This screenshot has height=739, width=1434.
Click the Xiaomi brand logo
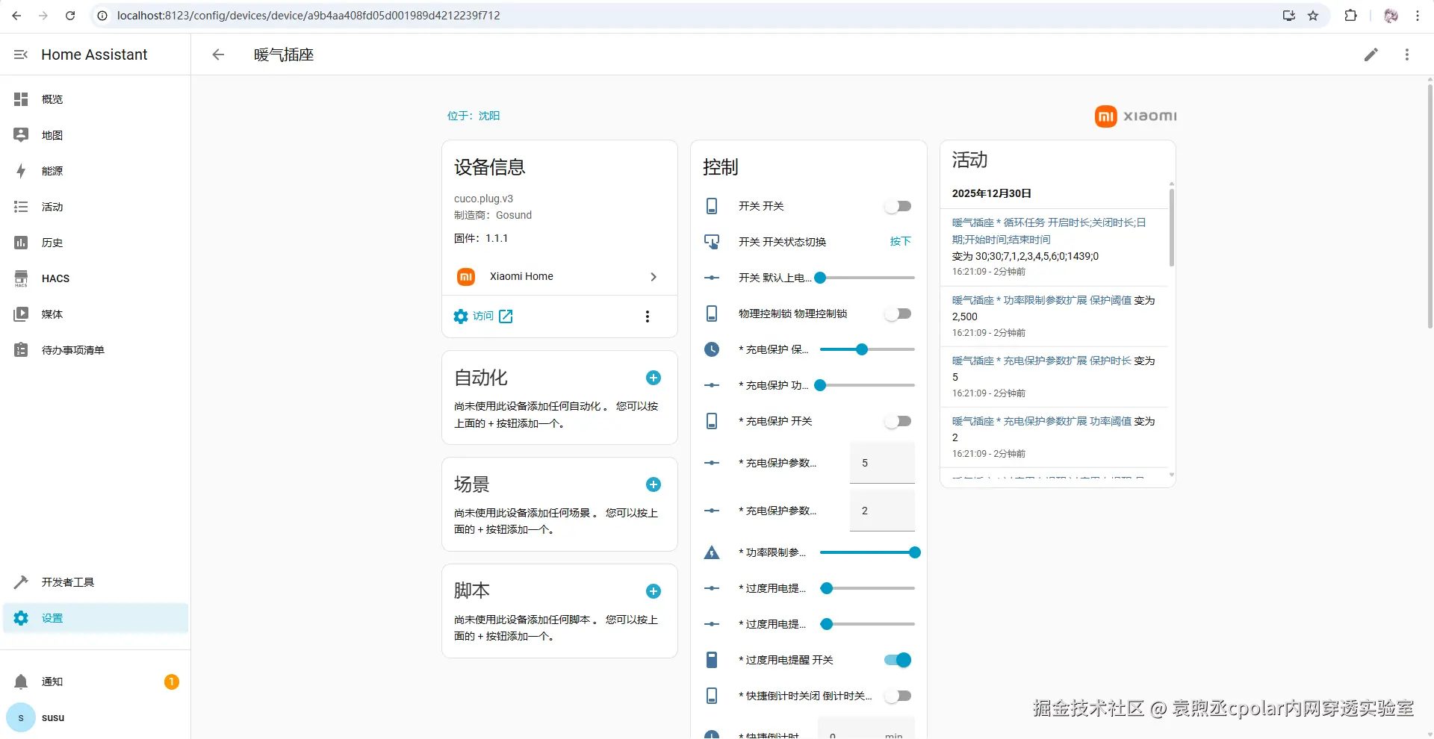coord(1135,116)
